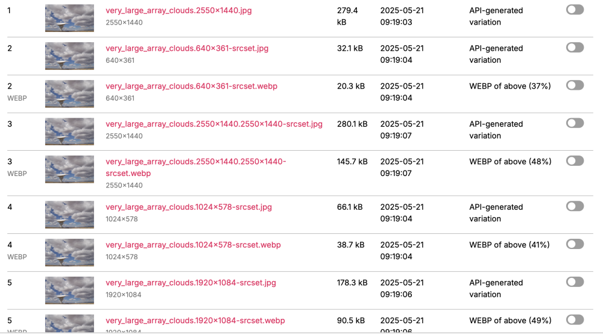The image size is (603, 334).
Task: Click thumbnail of the 66.1 kB variation
Action: (69, 215)
